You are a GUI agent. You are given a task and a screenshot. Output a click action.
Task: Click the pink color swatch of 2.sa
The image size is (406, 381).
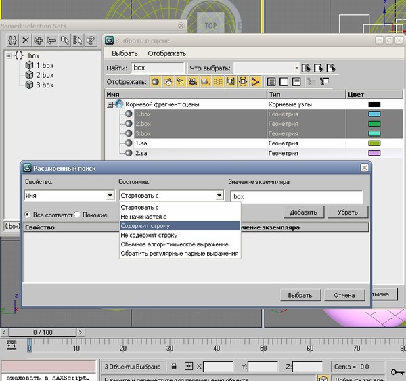[374, 153]
